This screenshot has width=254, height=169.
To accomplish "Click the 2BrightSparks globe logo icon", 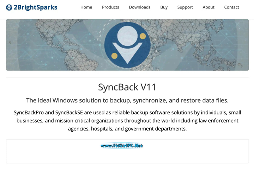I will coord(9,7).
